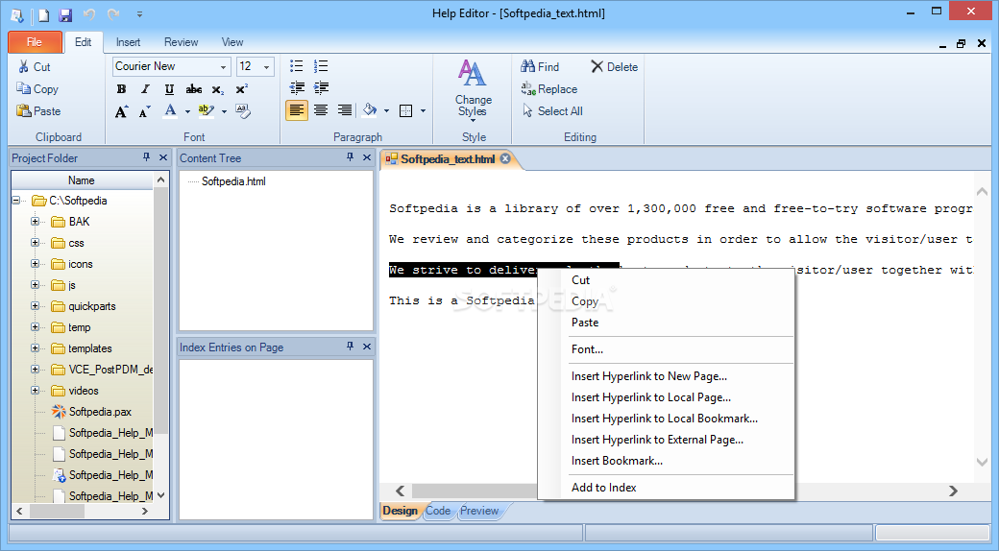Click the Find button in Editing group
This screenshot has height=551, width=999.
coord(540,67)
